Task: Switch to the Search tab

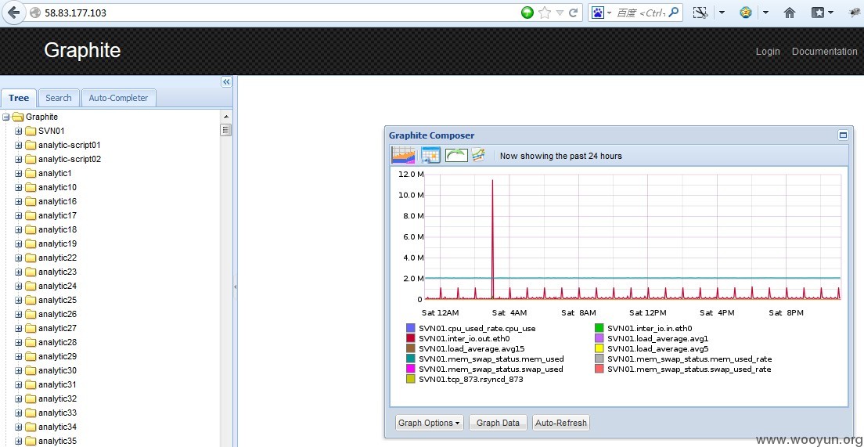Action: click(59, 98)
